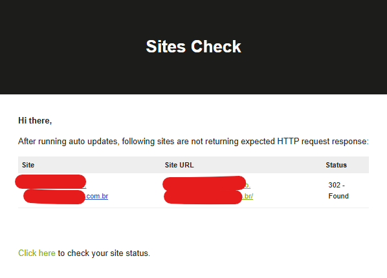Click the upper red redaction in Site column
This screenshot has width=387, height=278.
pyautogui.click(x=50, y=182)
